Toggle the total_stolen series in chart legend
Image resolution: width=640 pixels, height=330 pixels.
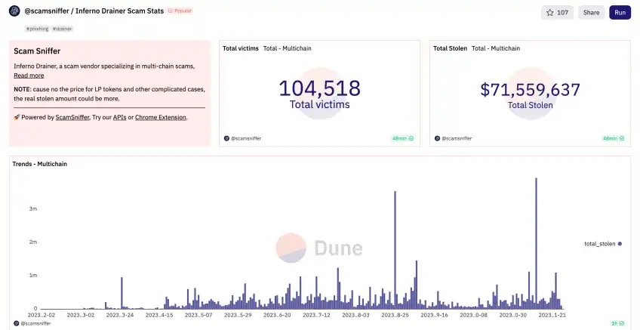(602, 244)
